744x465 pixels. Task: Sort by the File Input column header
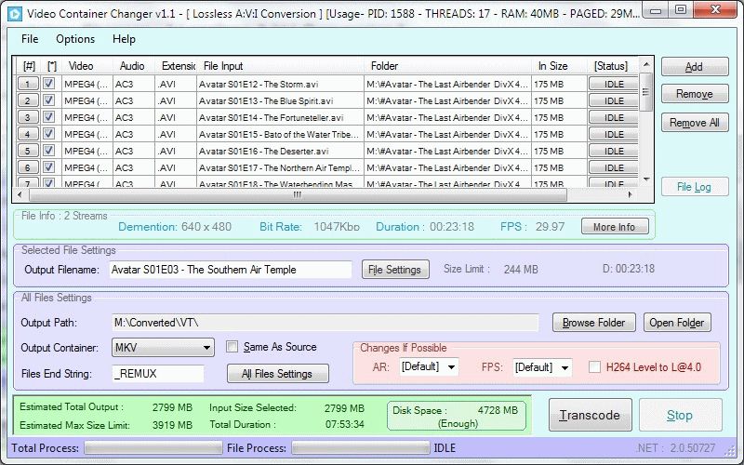pyautogui.click(x=281, y=66)
